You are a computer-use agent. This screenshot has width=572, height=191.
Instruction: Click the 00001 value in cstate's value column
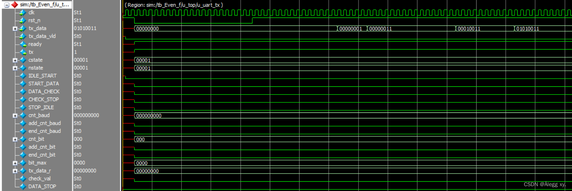click(x=81, y=60)
